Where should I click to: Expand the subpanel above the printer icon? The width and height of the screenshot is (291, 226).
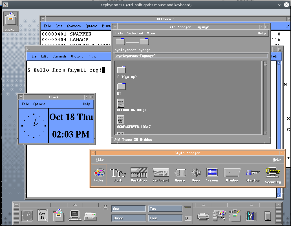point(203,205)
